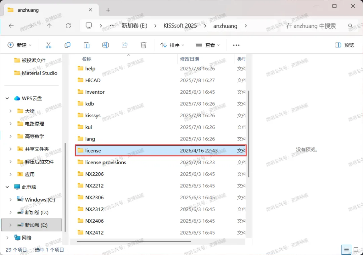The image size is (363, 255).
Task: Select 被投诉文件 in the sidebar
Action: coord(34,60)
